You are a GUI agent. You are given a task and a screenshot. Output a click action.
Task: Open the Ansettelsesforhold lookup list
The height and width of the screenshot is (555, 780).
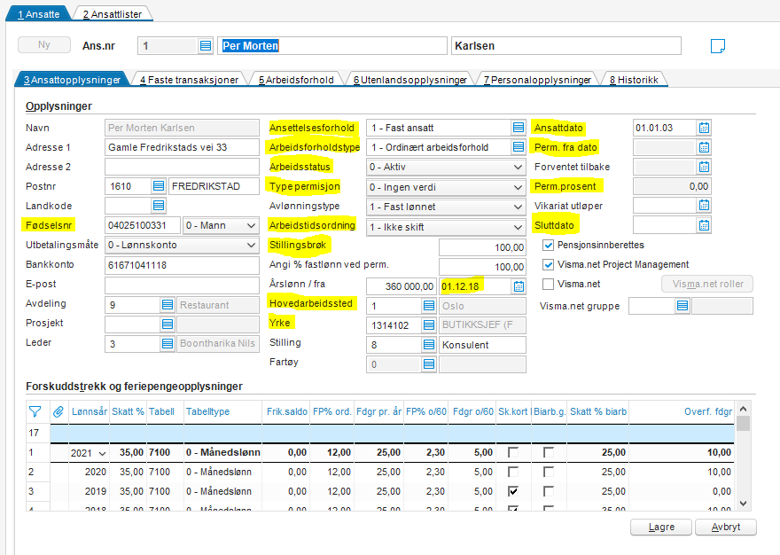pos(519,128)
